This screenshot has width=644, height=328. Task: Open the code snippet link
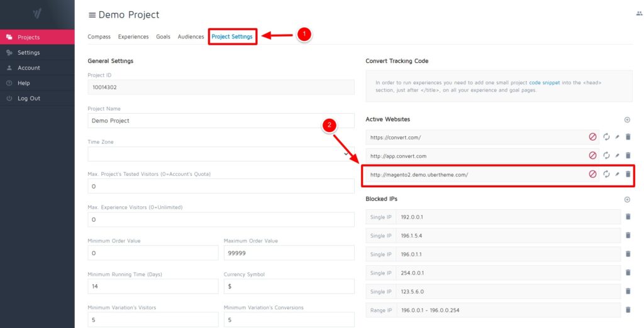[x=544, y=82]
